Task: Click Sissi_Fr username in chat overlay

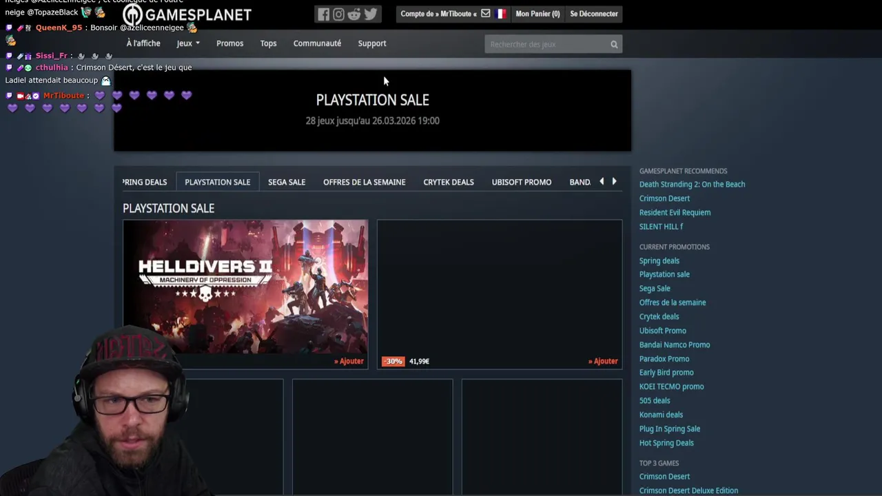Action: (51, 55)
